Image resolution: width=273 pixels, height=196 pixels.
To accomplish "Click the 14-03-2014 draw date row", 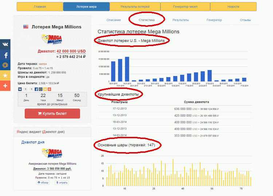I will pos(119,135).
